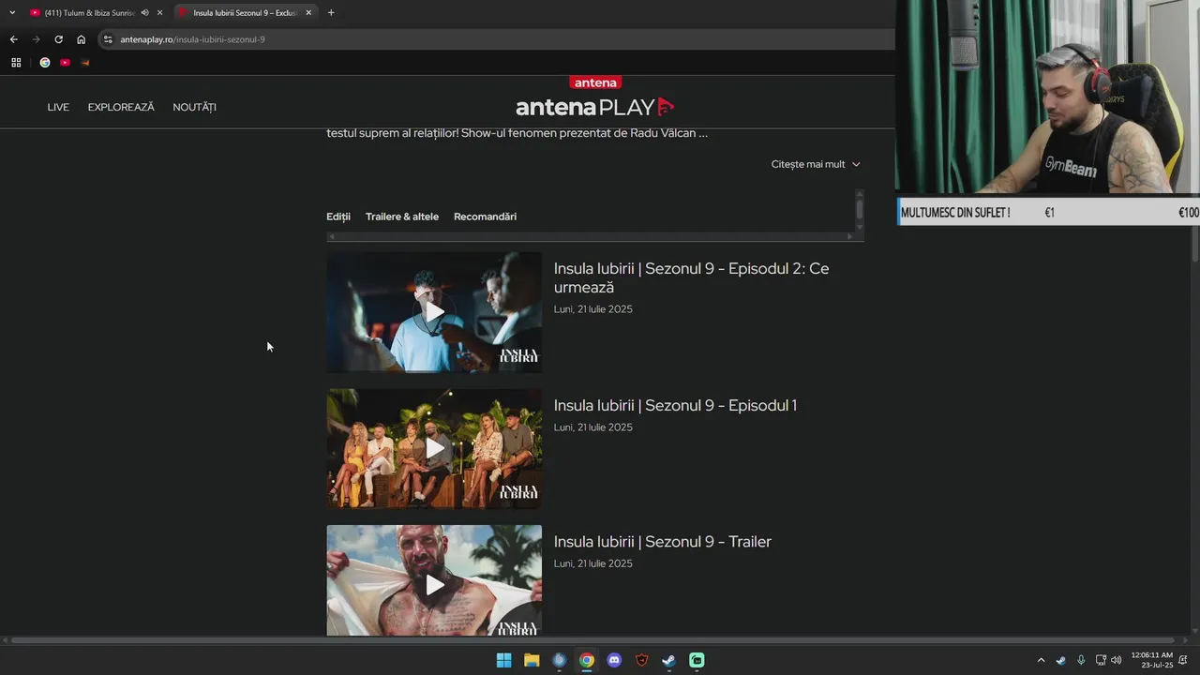Reload the current page

[x=58, y=39]
